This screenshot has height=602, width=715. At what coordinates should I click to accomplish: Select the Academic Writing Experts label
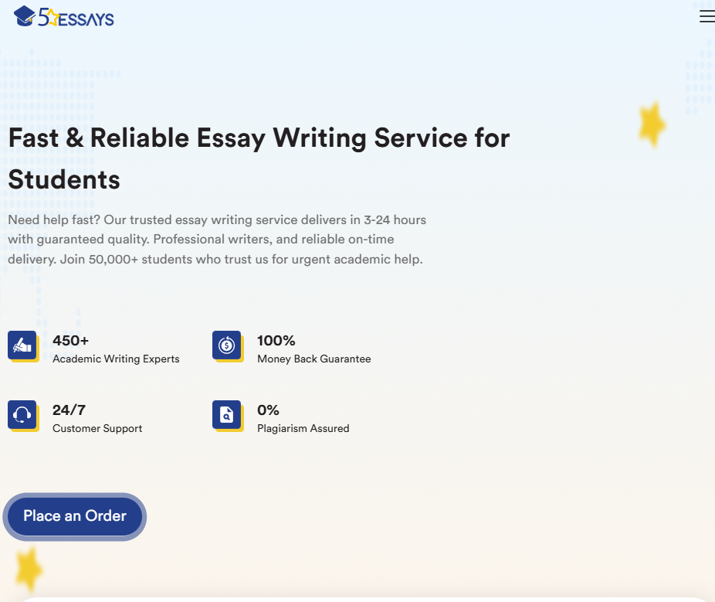(116, 359)
